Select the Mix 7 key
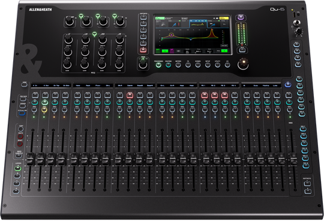Screen dimensions: 324x222 [303, 129]
